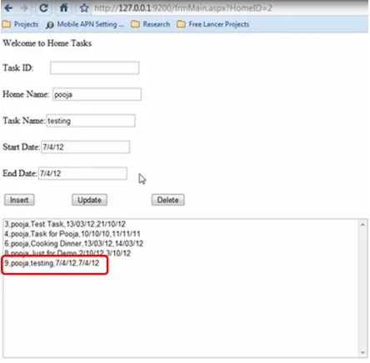Viewport: 370px width, 363px height.
Task: Reload the page with refresh icon
Action: (x=43, y=7)
